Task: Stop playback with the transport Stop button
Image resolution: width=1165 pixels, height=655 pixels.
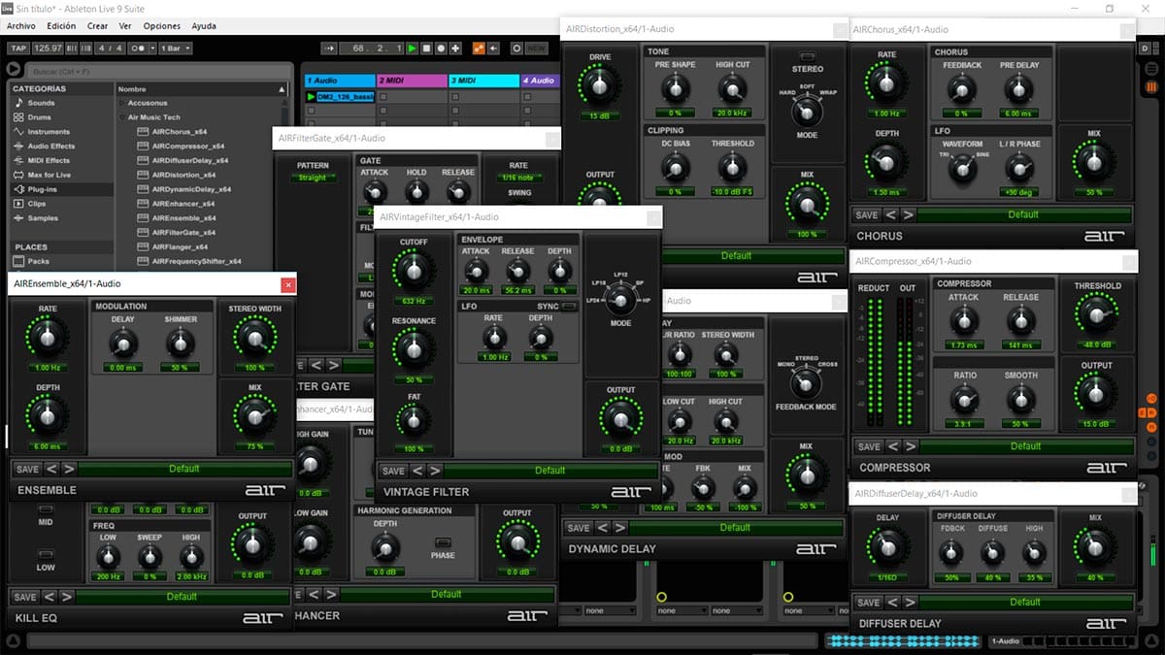Action: point(427,48)
